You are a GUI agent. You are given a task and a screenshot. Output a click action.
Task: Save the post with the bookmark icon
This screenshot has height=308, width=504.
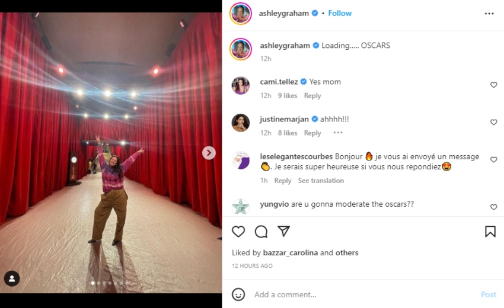pyautogui.click(x=490, y=232)
